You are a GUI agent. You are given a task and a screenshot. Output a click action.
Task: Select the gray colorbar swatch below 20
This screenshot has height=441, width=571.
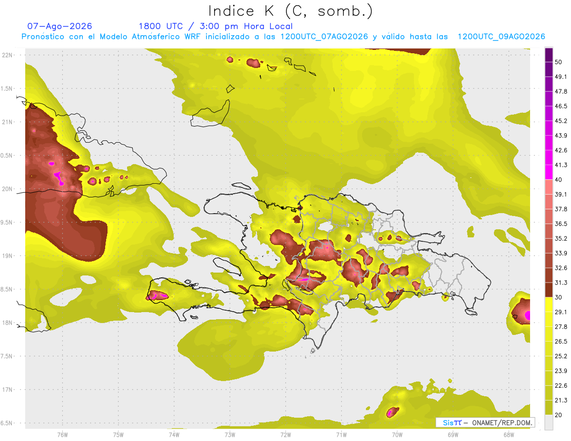(549, 422)
